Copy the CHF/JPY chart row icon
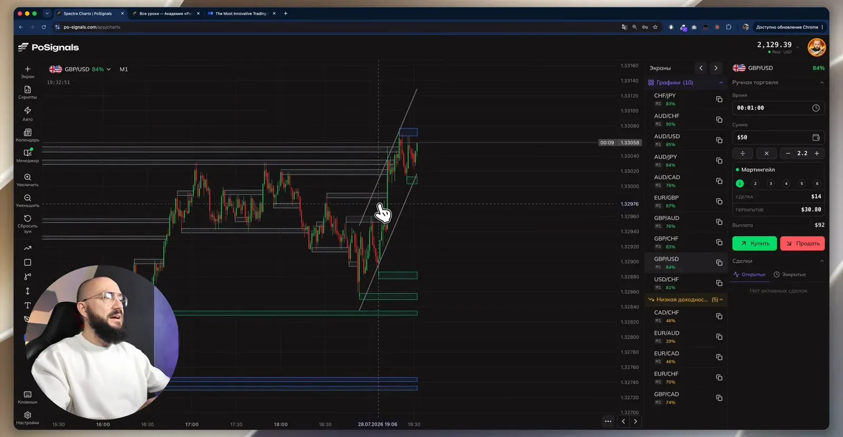The image size is (843, 437). click(719, 100)
